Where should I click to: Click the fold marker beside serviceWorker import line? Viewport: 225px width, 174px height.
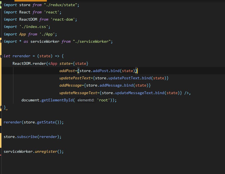(x=1, y=41)
